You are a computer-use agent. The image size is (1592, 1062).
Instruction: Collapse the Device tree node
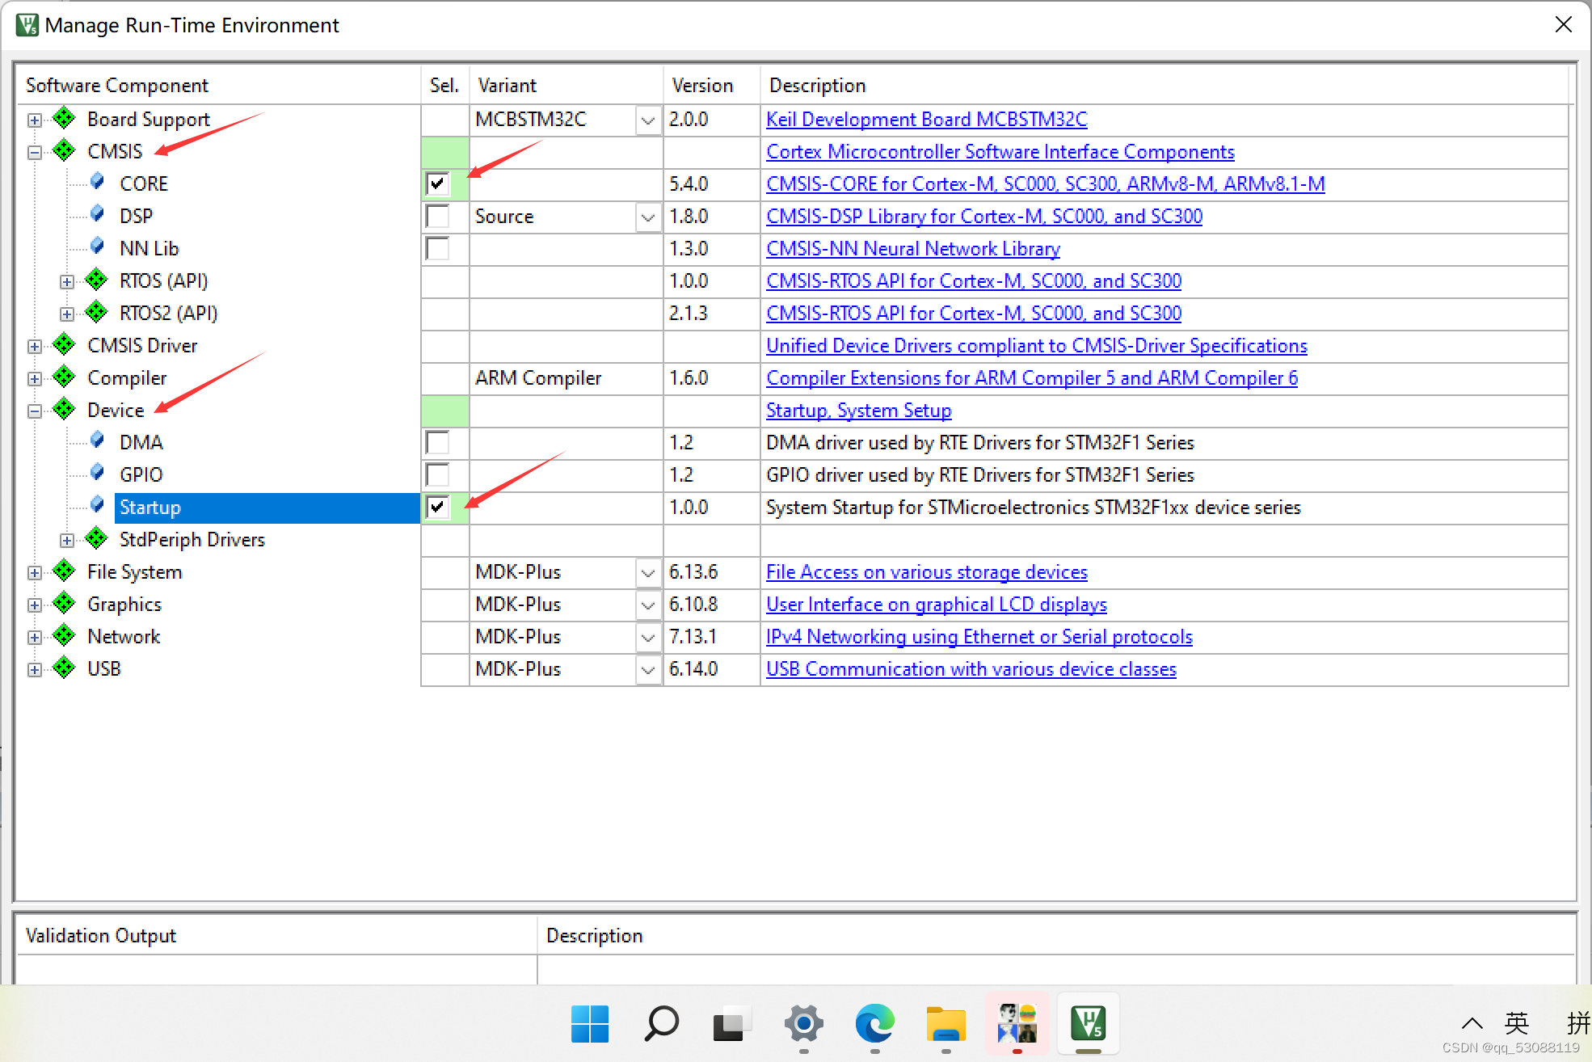(x=35, y=411)
